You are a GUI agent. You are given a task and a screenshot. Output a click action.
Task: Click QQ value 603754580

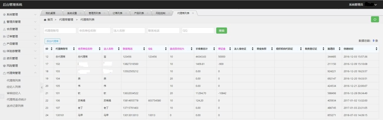(154, 100)
